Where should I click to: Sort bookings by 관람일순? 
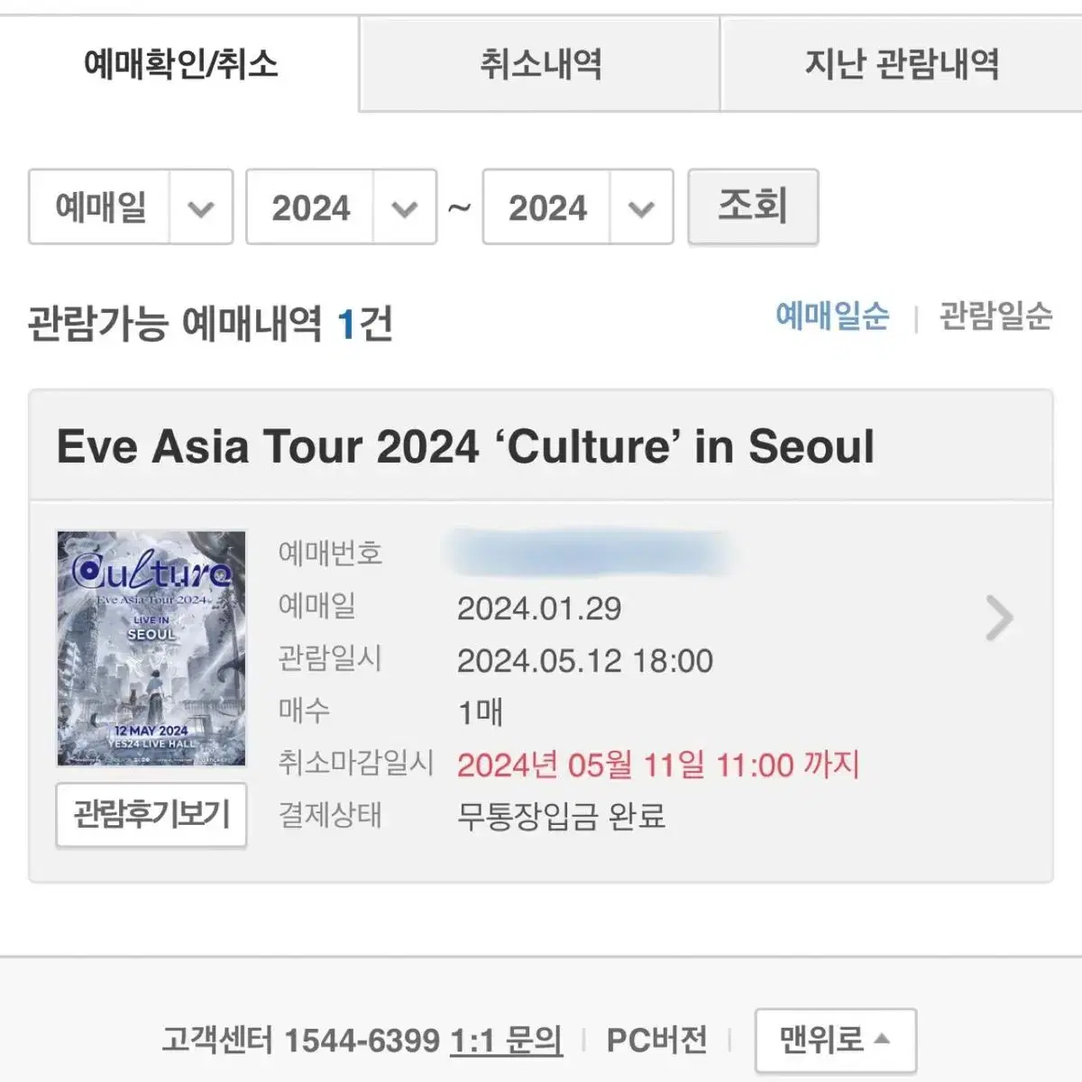coord(995,316)
